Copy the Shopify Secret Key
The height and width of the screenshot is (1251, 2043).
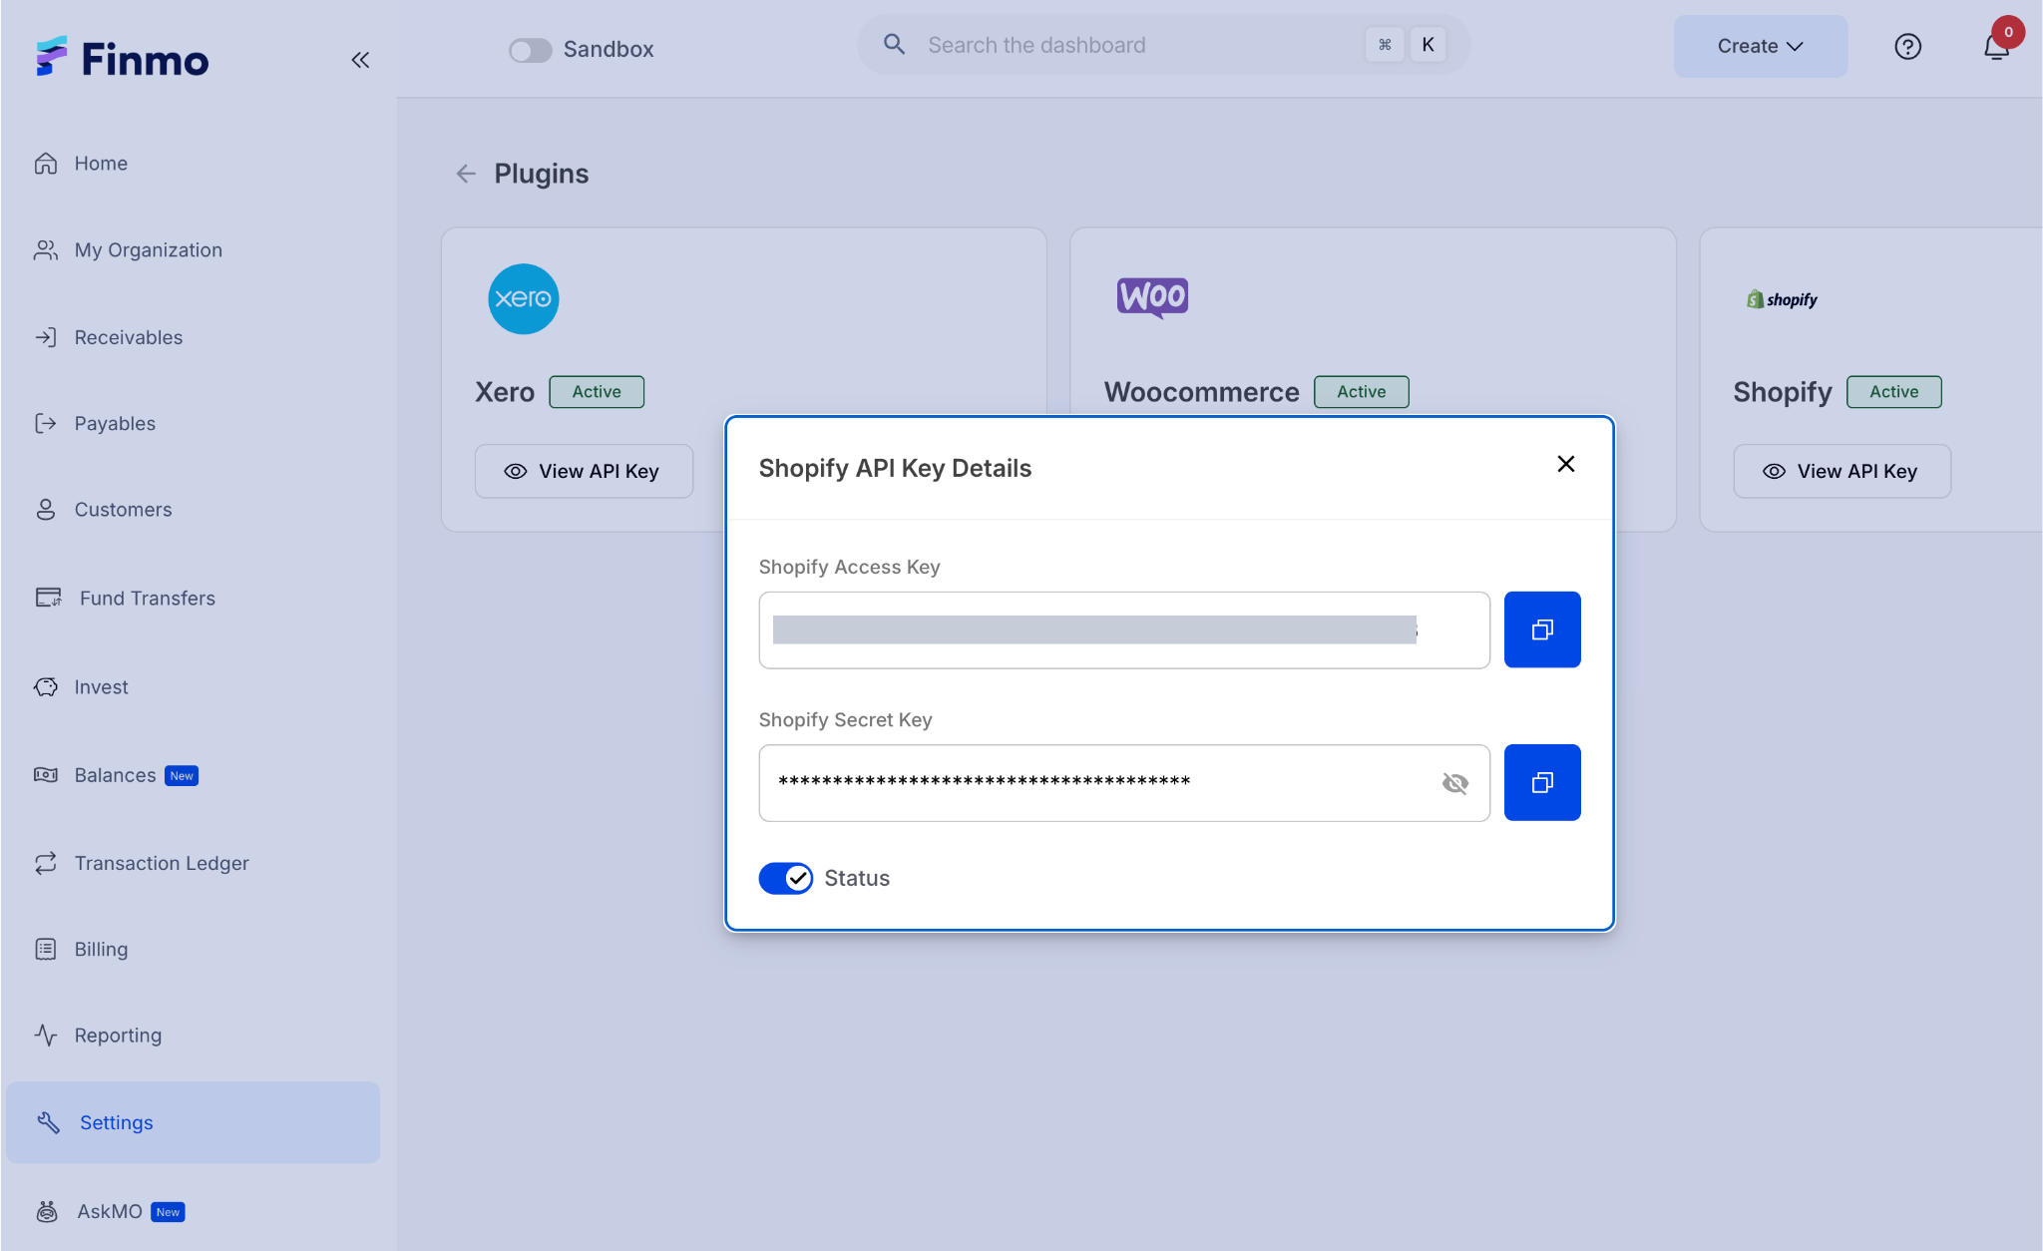(1542, 782)
